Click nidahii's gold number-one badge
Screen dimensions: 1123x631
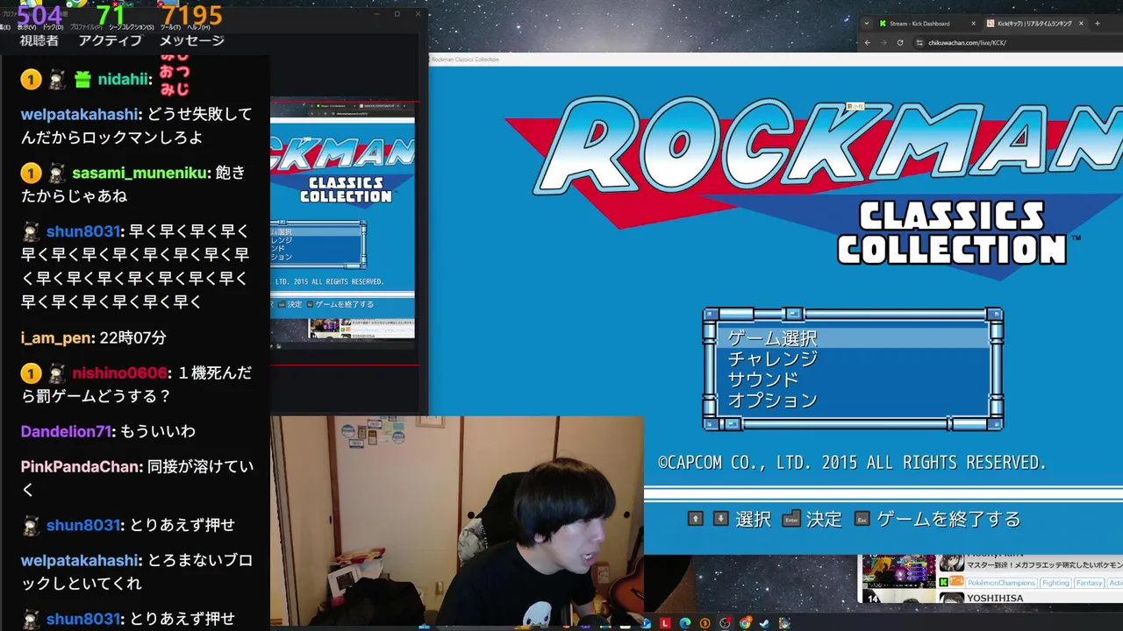pos(31,80)
